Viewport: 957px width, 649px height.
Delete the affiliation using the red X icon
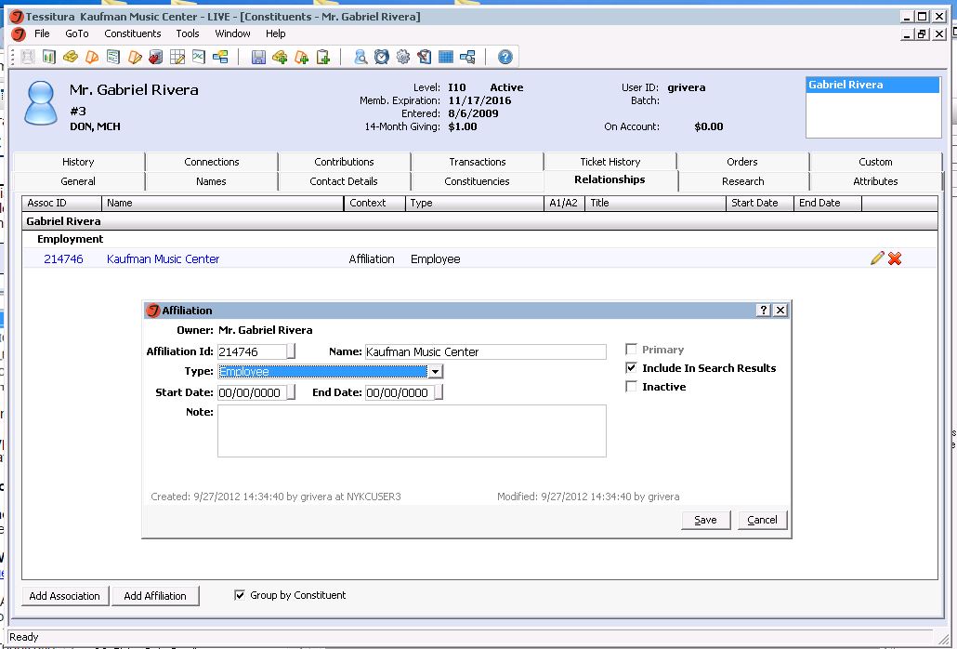(895, 258)
